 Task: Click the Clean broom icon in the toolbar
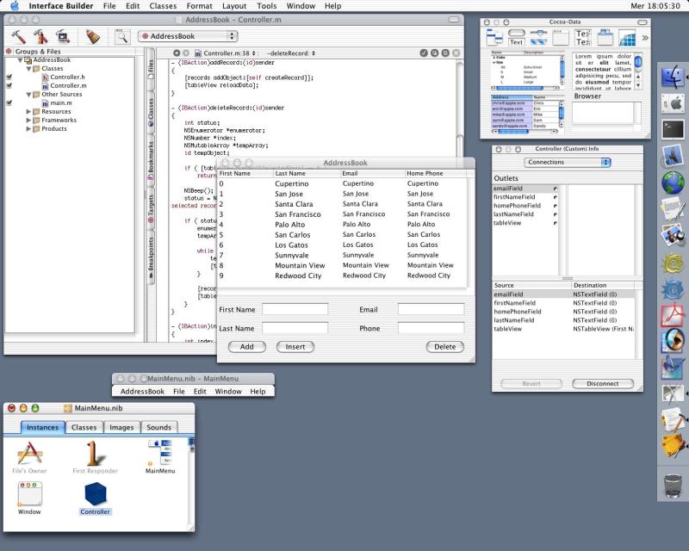point(92,36)
